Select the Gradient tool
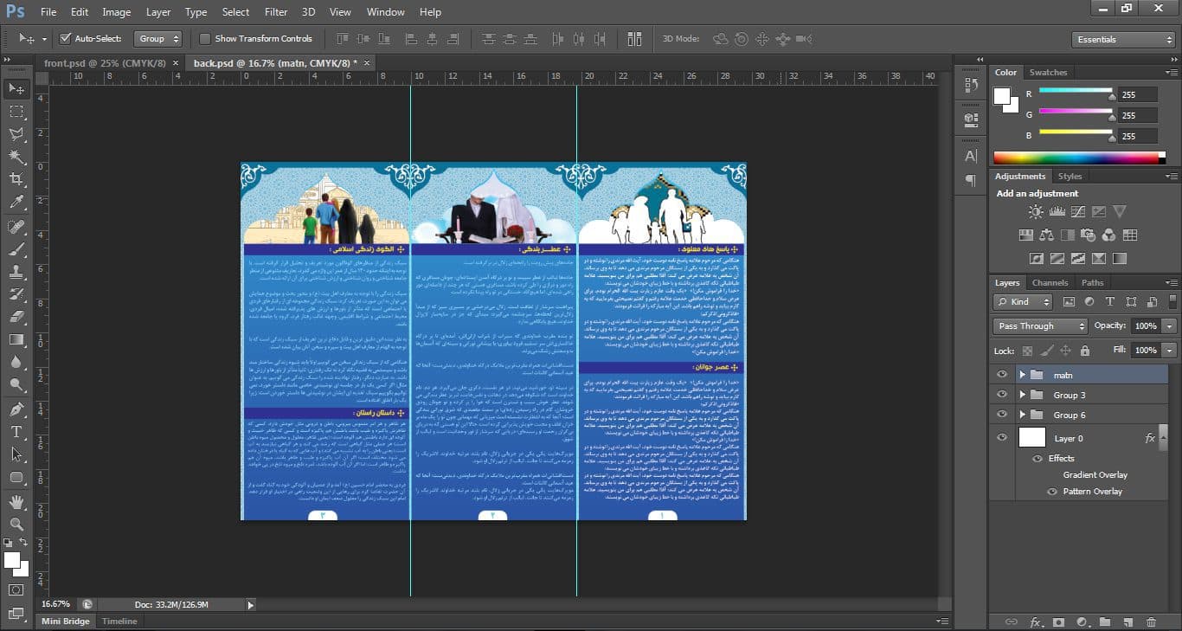1182x631 pixels. pyautogui.click(x=16, y=339)
